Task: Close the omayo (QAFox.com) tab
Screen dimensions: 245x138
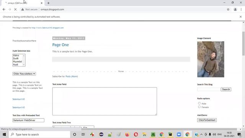Action: (x=42, y=3)
